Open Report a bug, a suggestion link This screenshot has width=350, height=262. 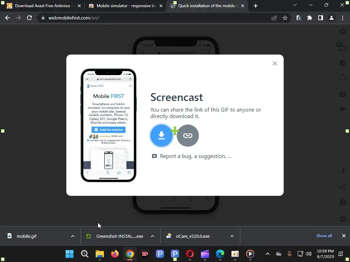click(x=191, y=156)
